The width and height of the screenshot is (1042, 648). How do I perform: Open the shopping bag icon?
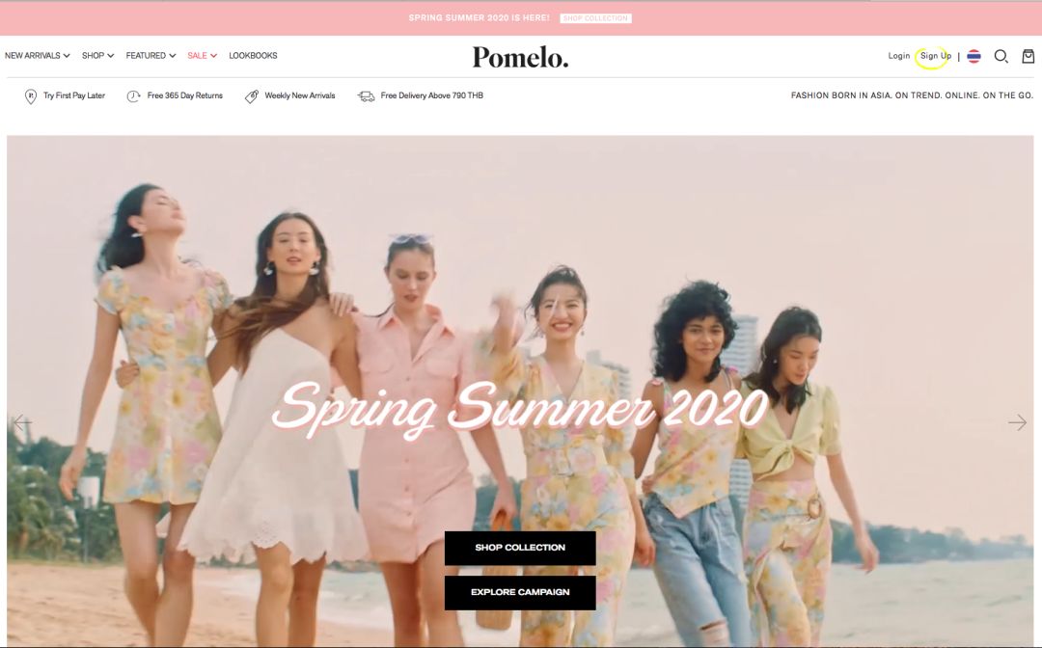(x=1028, y=57)
